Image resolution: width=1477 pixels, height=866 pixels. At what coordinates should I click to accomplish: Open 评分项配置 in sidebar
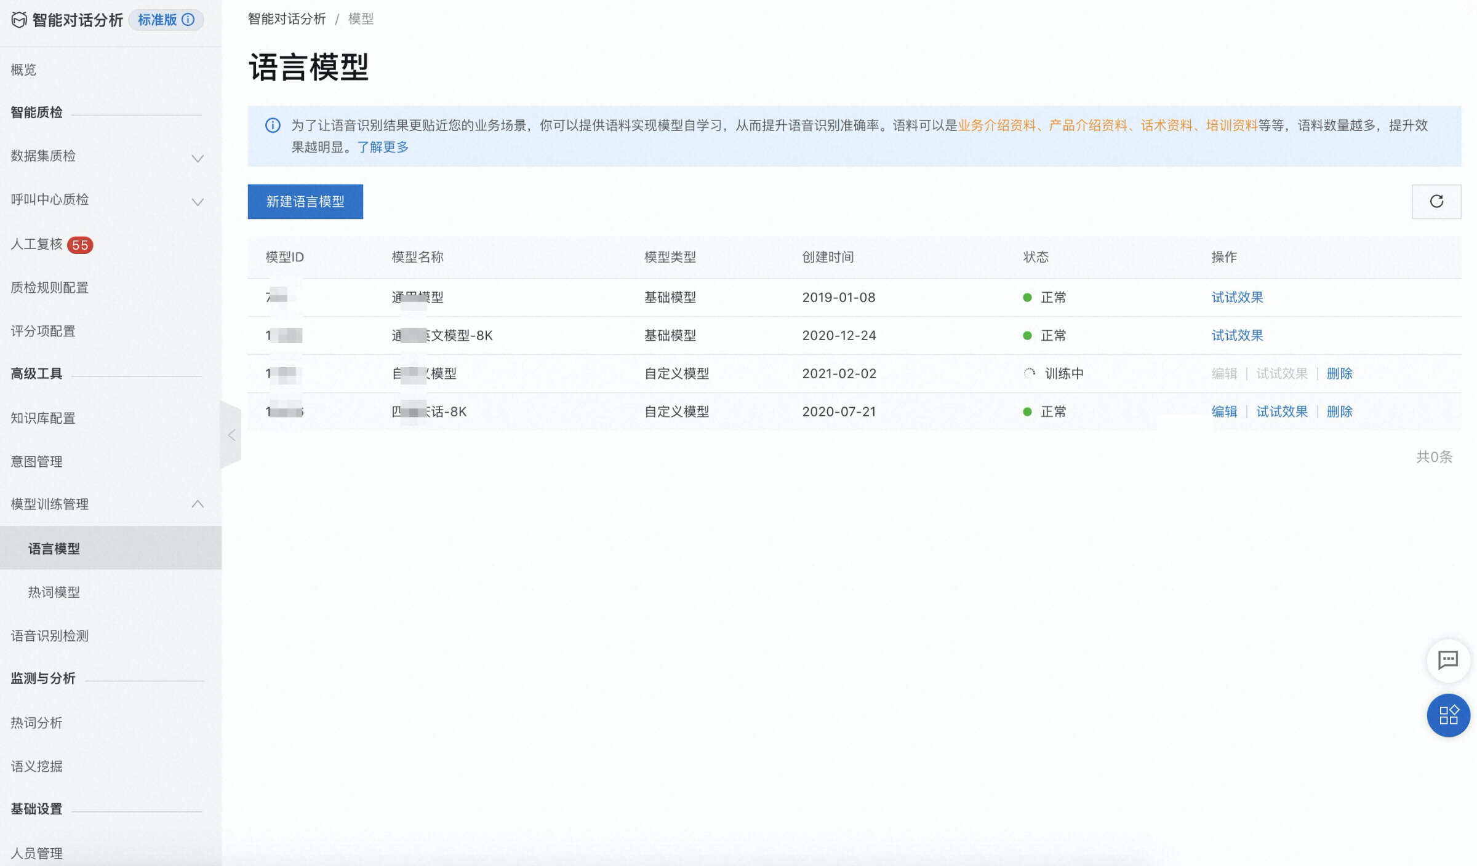43,331
